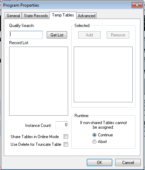Image resolution: width=145 pixels, height=170 pixels.
Task: Click inside the Record List box
Action: coord(39,81)
